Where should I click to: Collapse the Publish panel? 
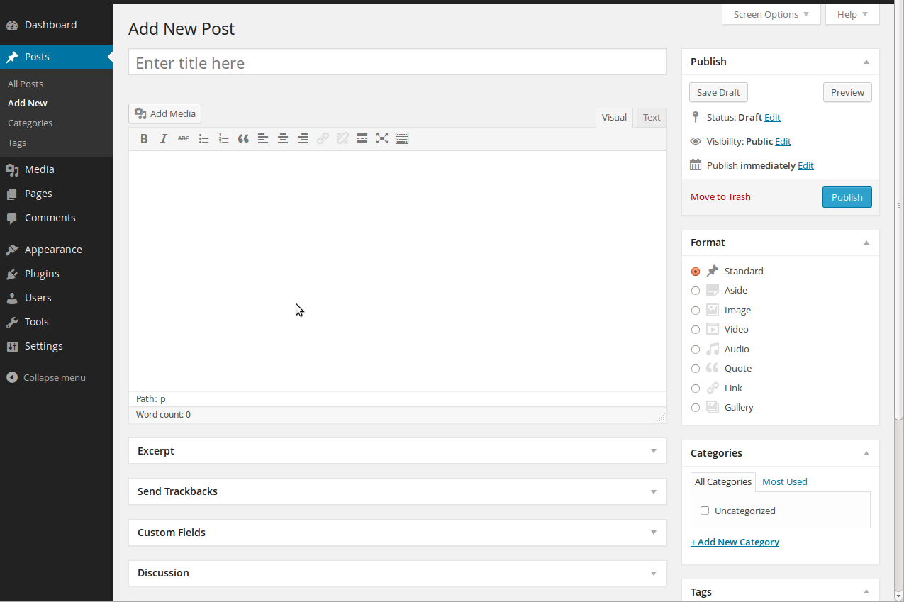(866, 62)
